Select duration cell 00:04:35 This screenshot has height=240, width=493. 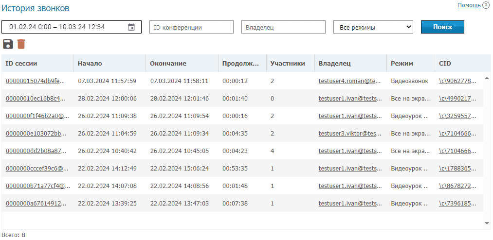[235, 134]
